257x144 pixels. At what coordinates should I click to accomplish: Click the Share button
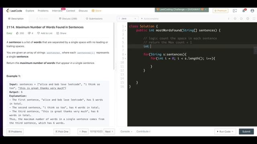pyautogui.click(x=61, y=33)
